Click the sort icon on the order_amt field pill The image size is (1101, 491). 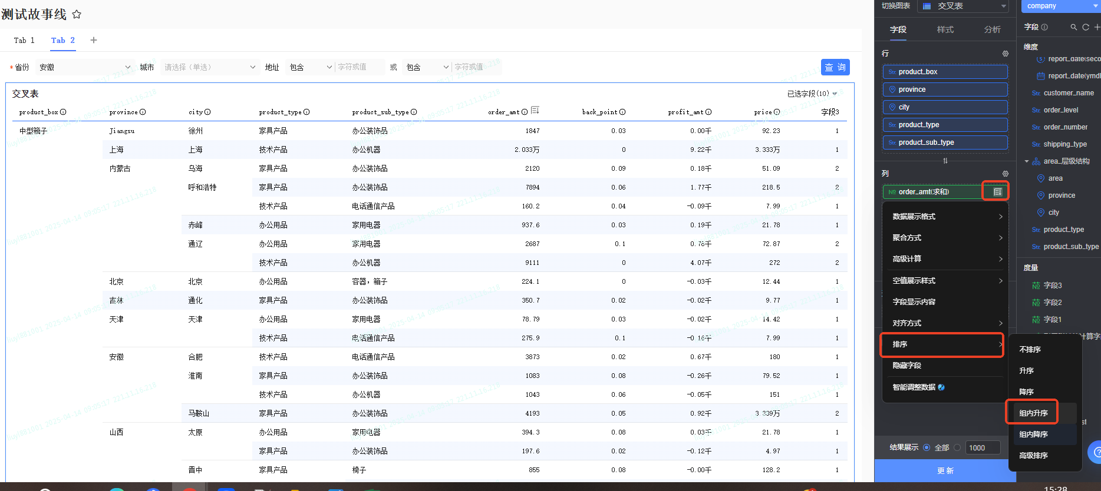[x=997, y=192]
